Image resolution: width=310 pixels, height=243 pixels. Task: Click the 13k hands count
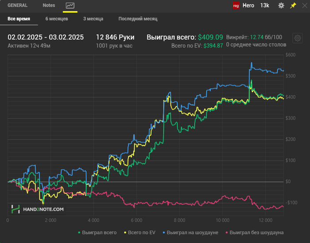[264, 5]
